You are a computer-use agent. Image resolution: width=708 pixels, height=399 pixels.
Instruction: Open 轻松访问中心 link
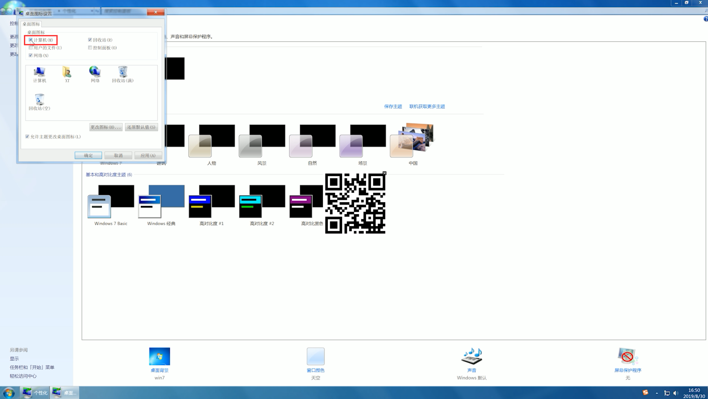click(x=23, y=376)
